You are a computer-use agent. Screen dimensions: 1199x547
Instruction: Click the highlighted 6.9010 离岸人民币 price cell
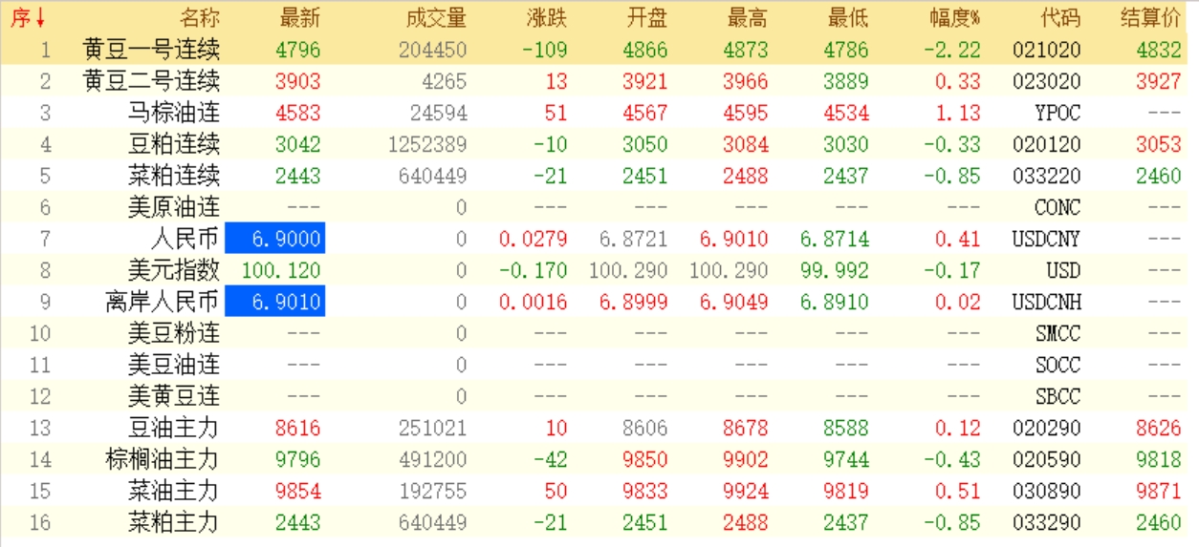click(x=274, y=303)
